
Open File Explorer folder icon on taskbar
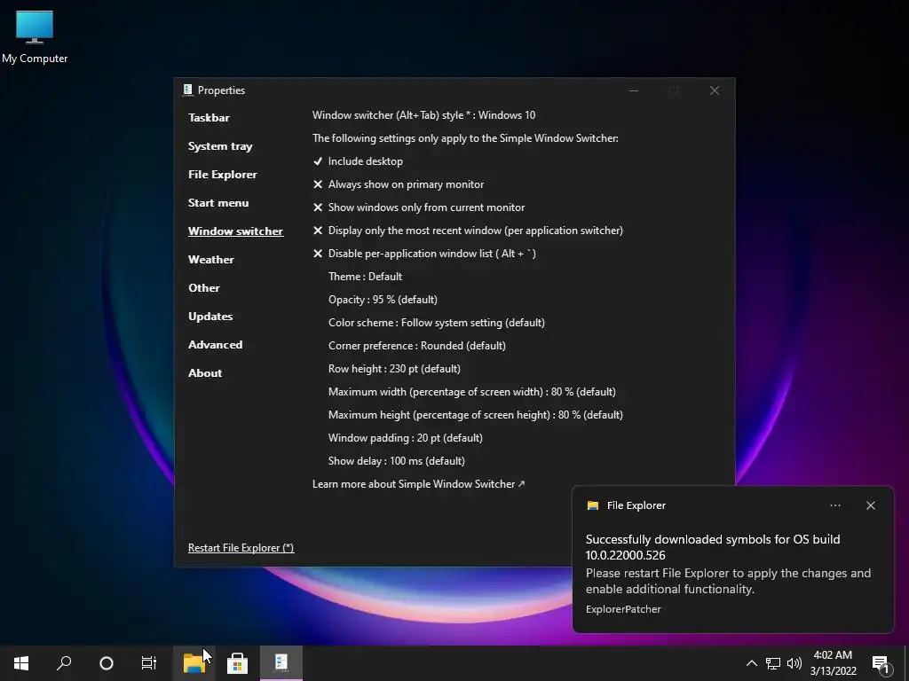pos(194,663)
